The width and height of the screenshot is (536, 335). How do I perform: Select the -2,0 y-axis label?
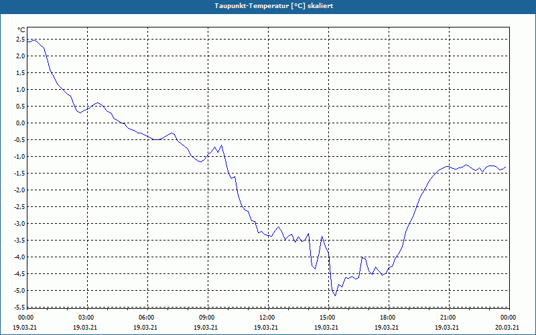point(19,190)
